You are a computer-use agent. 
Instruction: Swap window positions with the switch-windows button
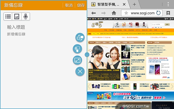pos(80,38)
